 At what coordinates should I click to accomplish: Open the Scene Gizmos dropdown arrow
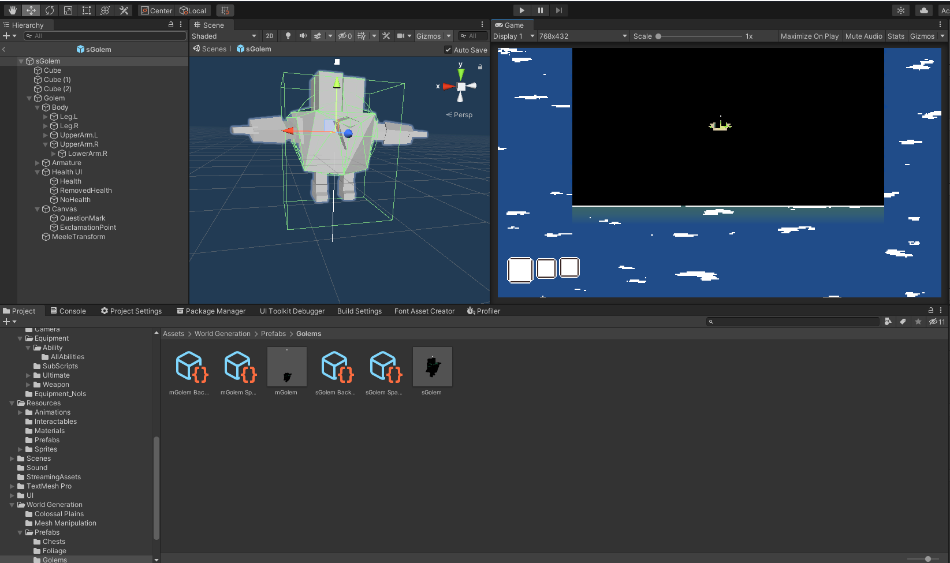point(449,36)
